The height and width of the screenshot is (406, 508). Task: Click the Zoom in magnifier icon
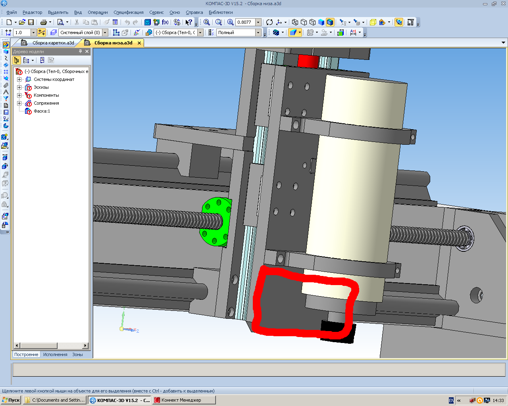[230, 22]
